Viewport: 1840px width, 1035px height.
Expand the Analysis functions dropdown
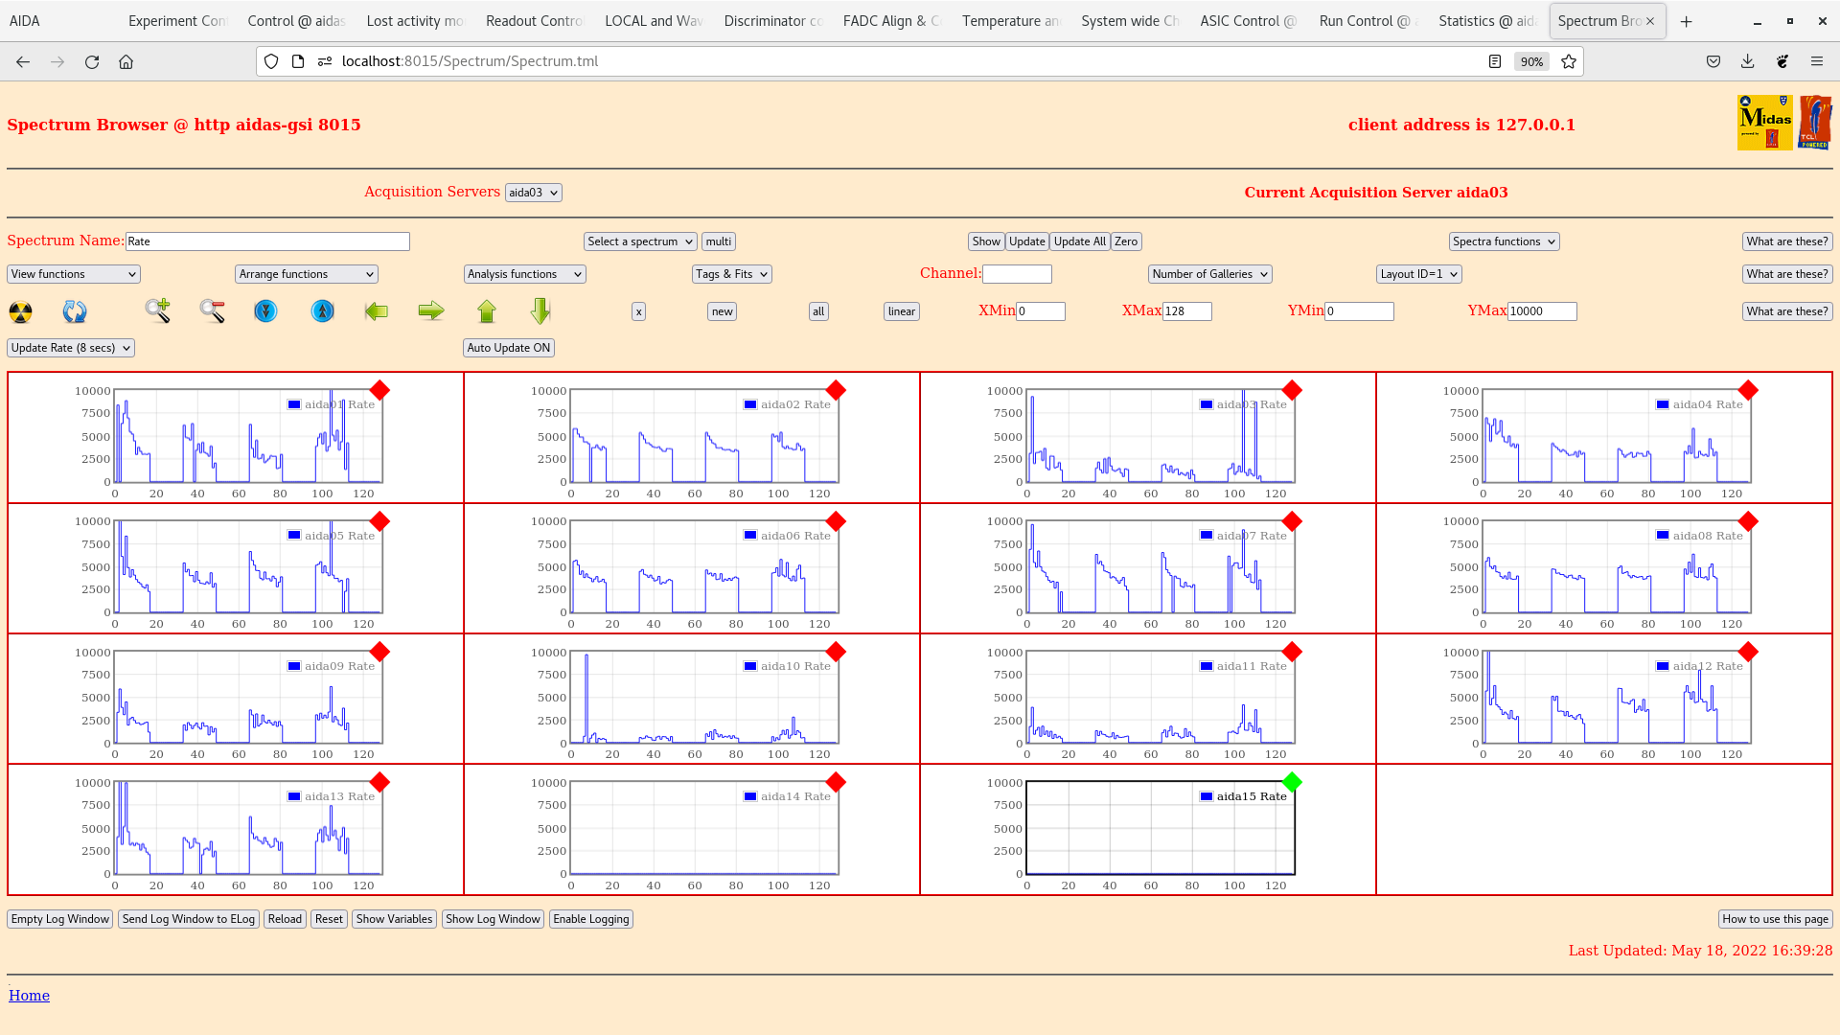pyautogui.click(x=525, y=274)
